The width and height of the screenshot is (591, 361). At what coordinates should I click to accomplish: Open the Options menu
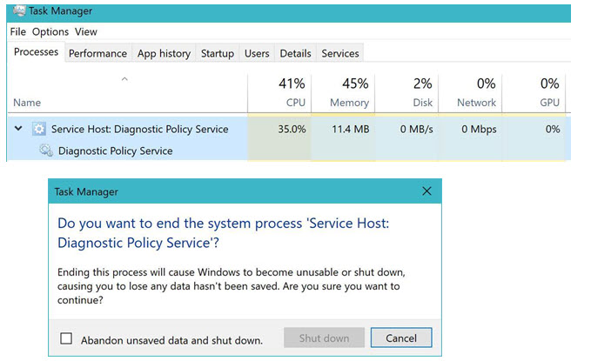click(x=50, y=32)
